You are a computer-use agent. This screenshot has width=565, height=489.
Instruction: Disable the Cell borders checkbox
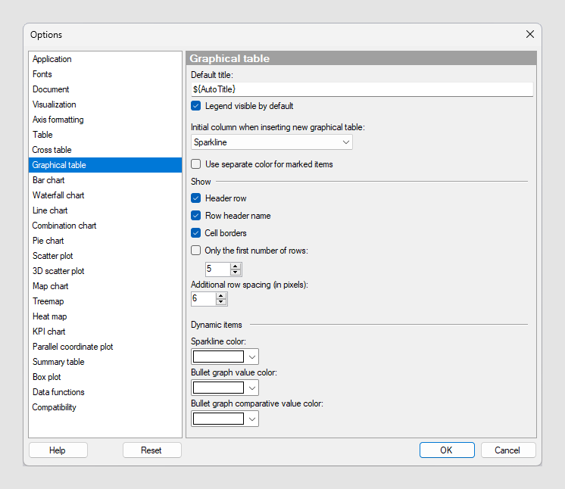195,233
